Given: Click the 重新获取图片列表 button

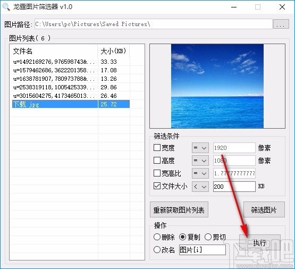Looking at the screenshot, I should pyautogui.click(x=179, y=209).
